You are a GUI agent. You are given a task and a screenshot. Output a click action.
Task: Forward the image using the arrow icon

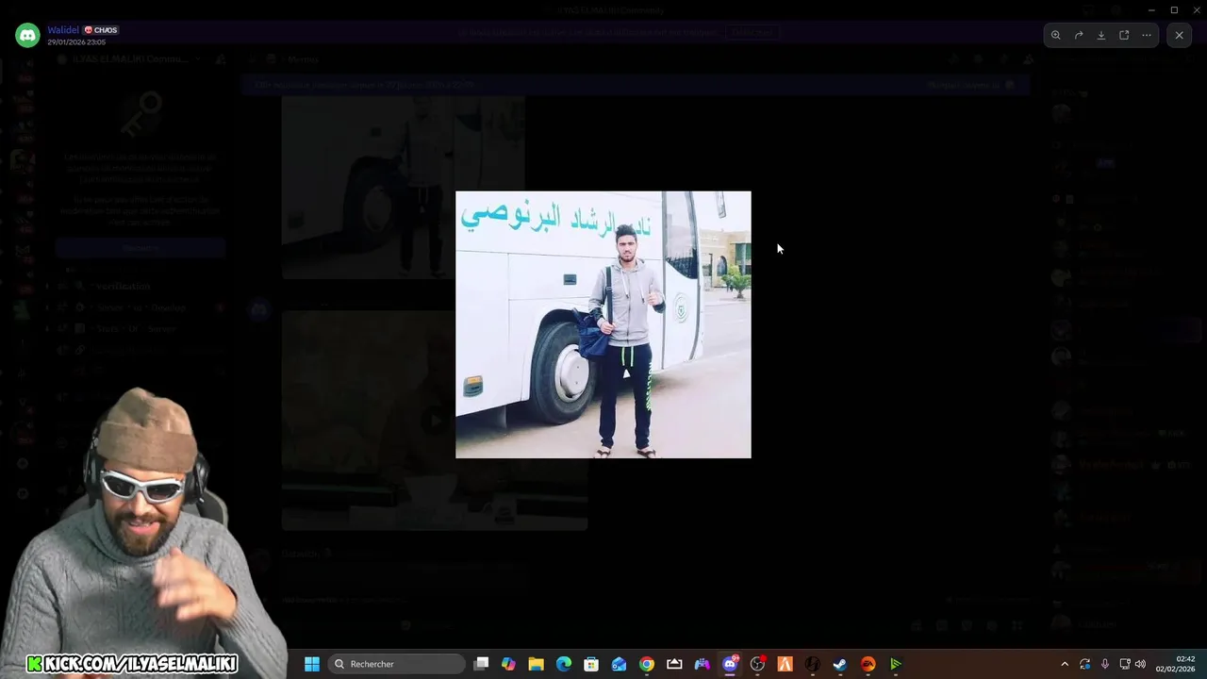coord(1079,35)
